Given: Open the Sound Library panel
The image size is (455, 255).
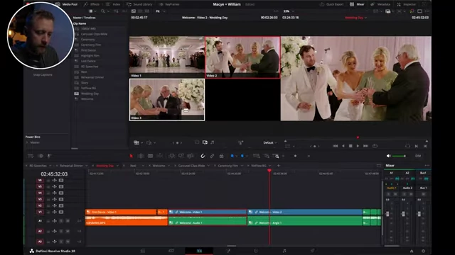Looking at the screenshot, I should tap(139, 4).
